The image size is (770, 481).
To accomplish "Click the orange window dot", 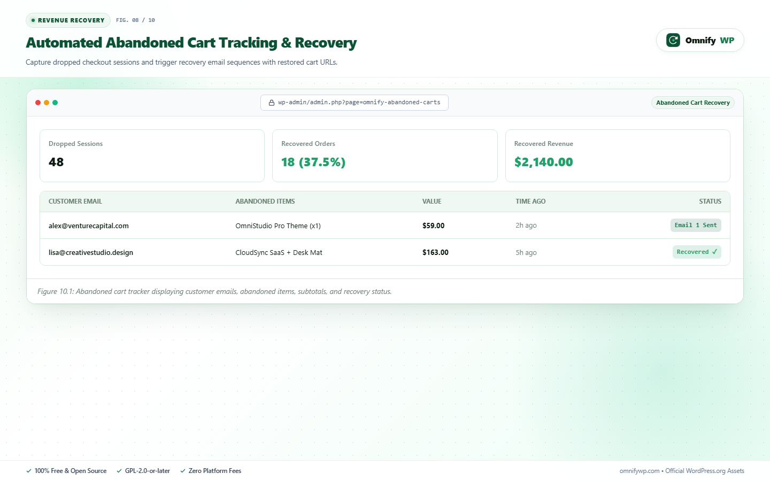I will (x=47, y=103).
